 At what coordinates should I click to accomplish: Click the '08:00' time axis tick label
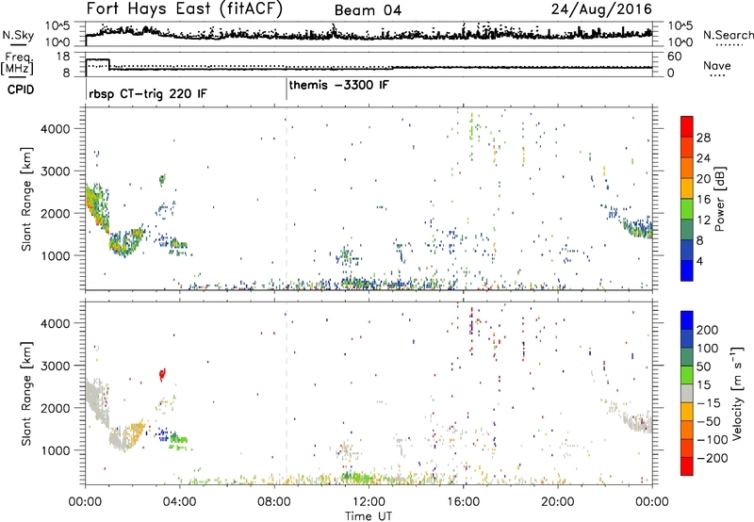click(274, 502)
